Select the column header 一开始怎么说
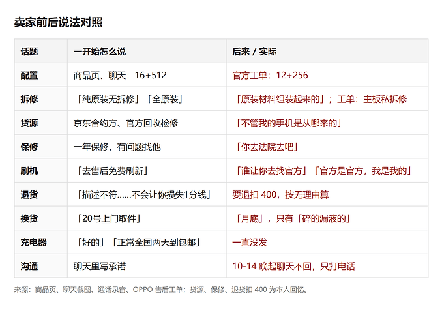This screenshot has width=442, height=326. pyautogui.click(x=147, y=51)
